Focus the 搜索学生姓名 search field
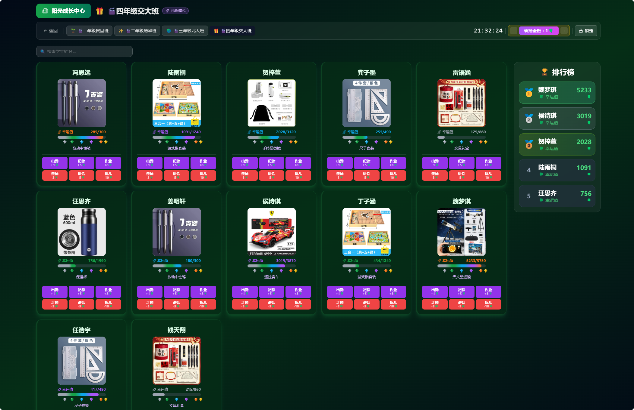 84,51
